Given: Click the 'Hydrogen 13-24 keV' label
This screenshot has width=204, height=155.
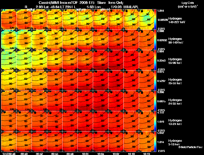Looking at the screenshot, I should click(x=175, y=122).
